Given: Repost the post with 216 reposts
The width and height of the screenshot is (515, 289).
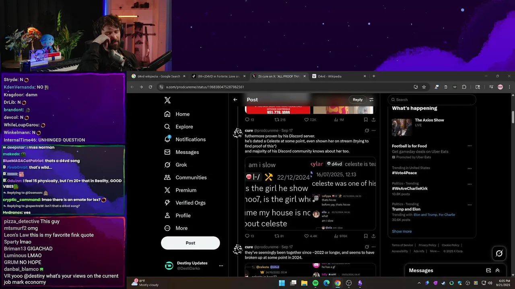Looking at the screenshot, I should click(x=280, y=120).
